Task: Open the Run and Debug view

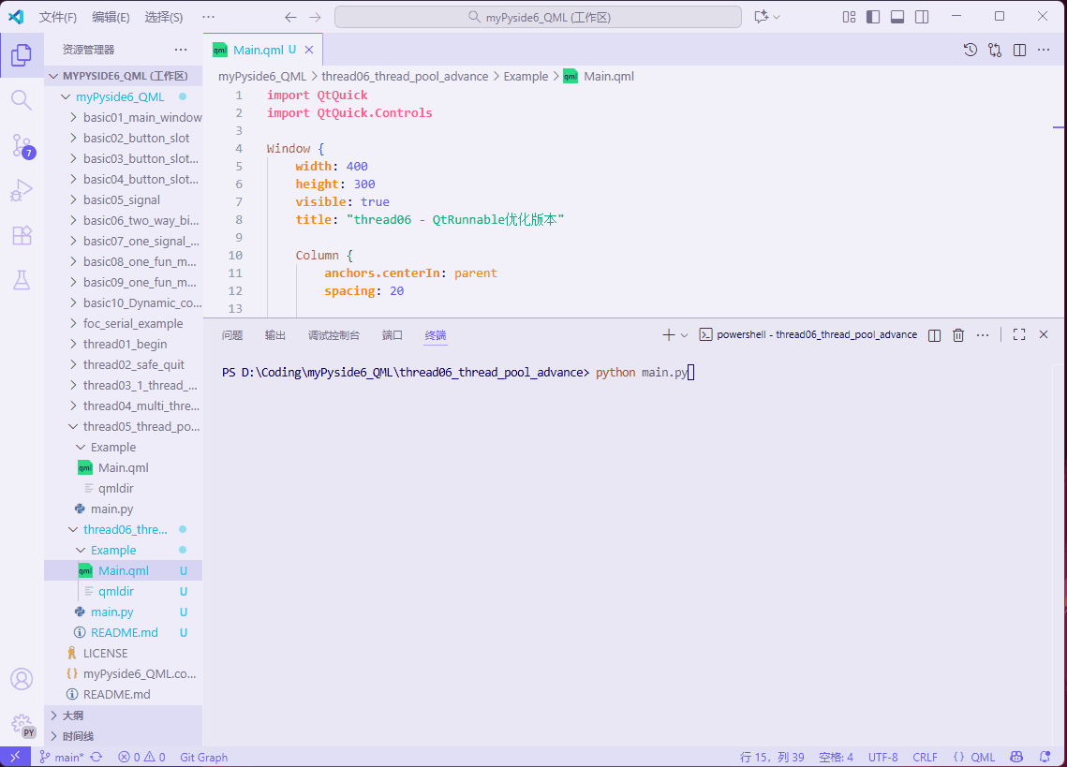Action: [x=21, y=191]
